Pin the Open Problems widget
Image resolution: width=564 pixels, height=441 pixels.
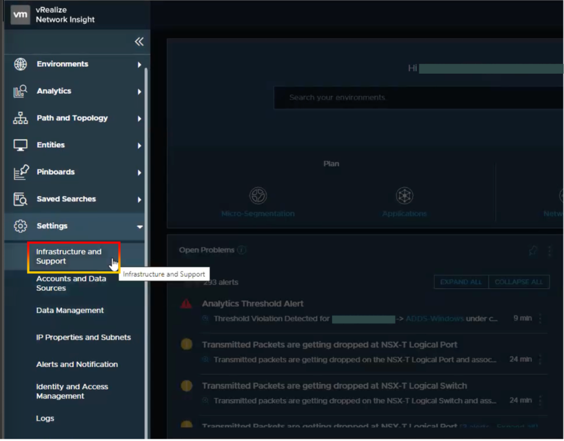point(533,251)
